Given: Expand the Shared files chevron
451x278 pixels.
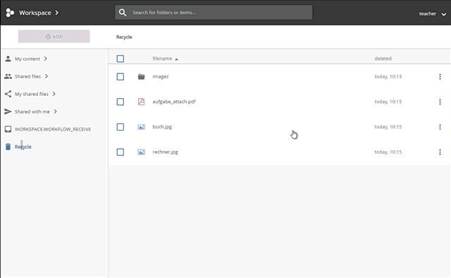Looking at the screenshot, I should (x=47, y=76).
